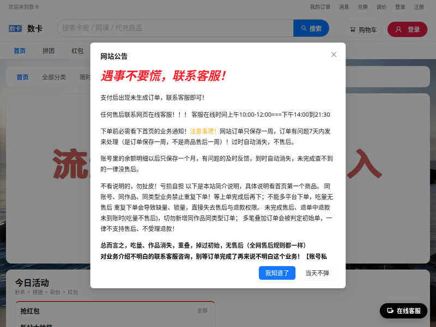
Task: Click the 登录 link in the top bar
Action: click(x=400, y=7)
